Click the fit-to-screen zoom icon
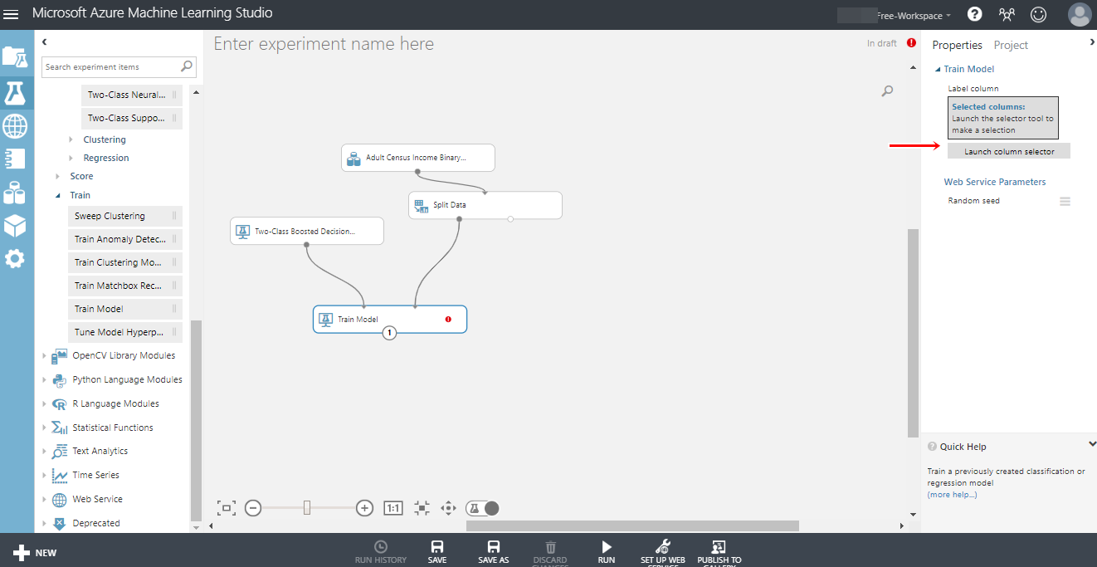 (x=227, y=508)
